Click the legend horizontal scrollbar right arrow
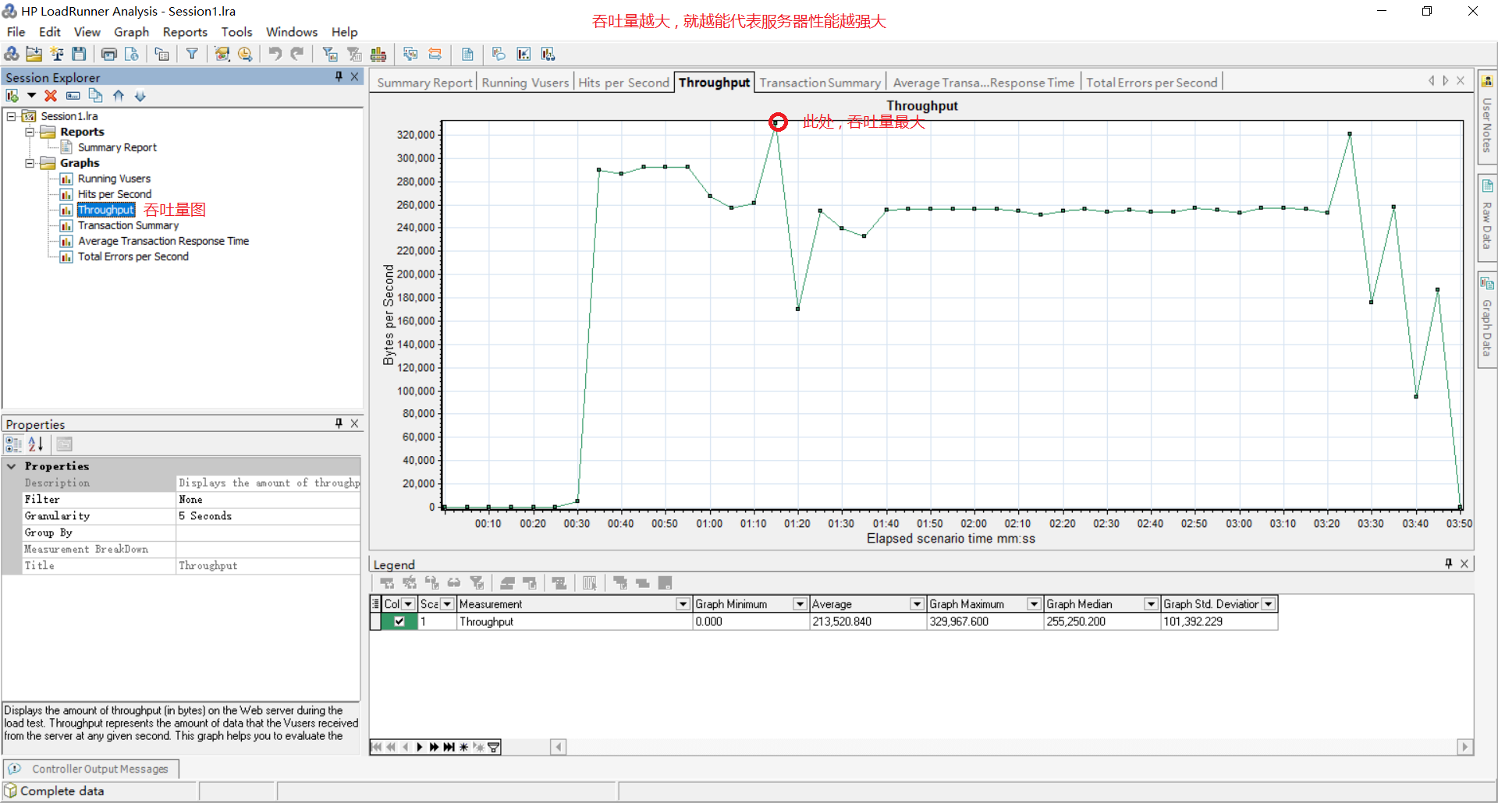Viewport: 1498px width, 803px height. [x=1464, y=747]
